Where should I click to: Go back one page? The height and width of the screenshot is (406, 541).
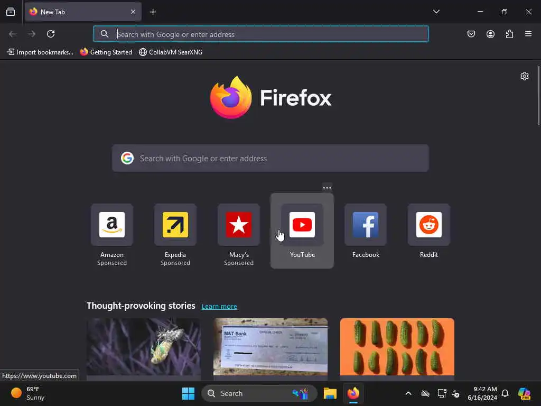pos(13,34)
